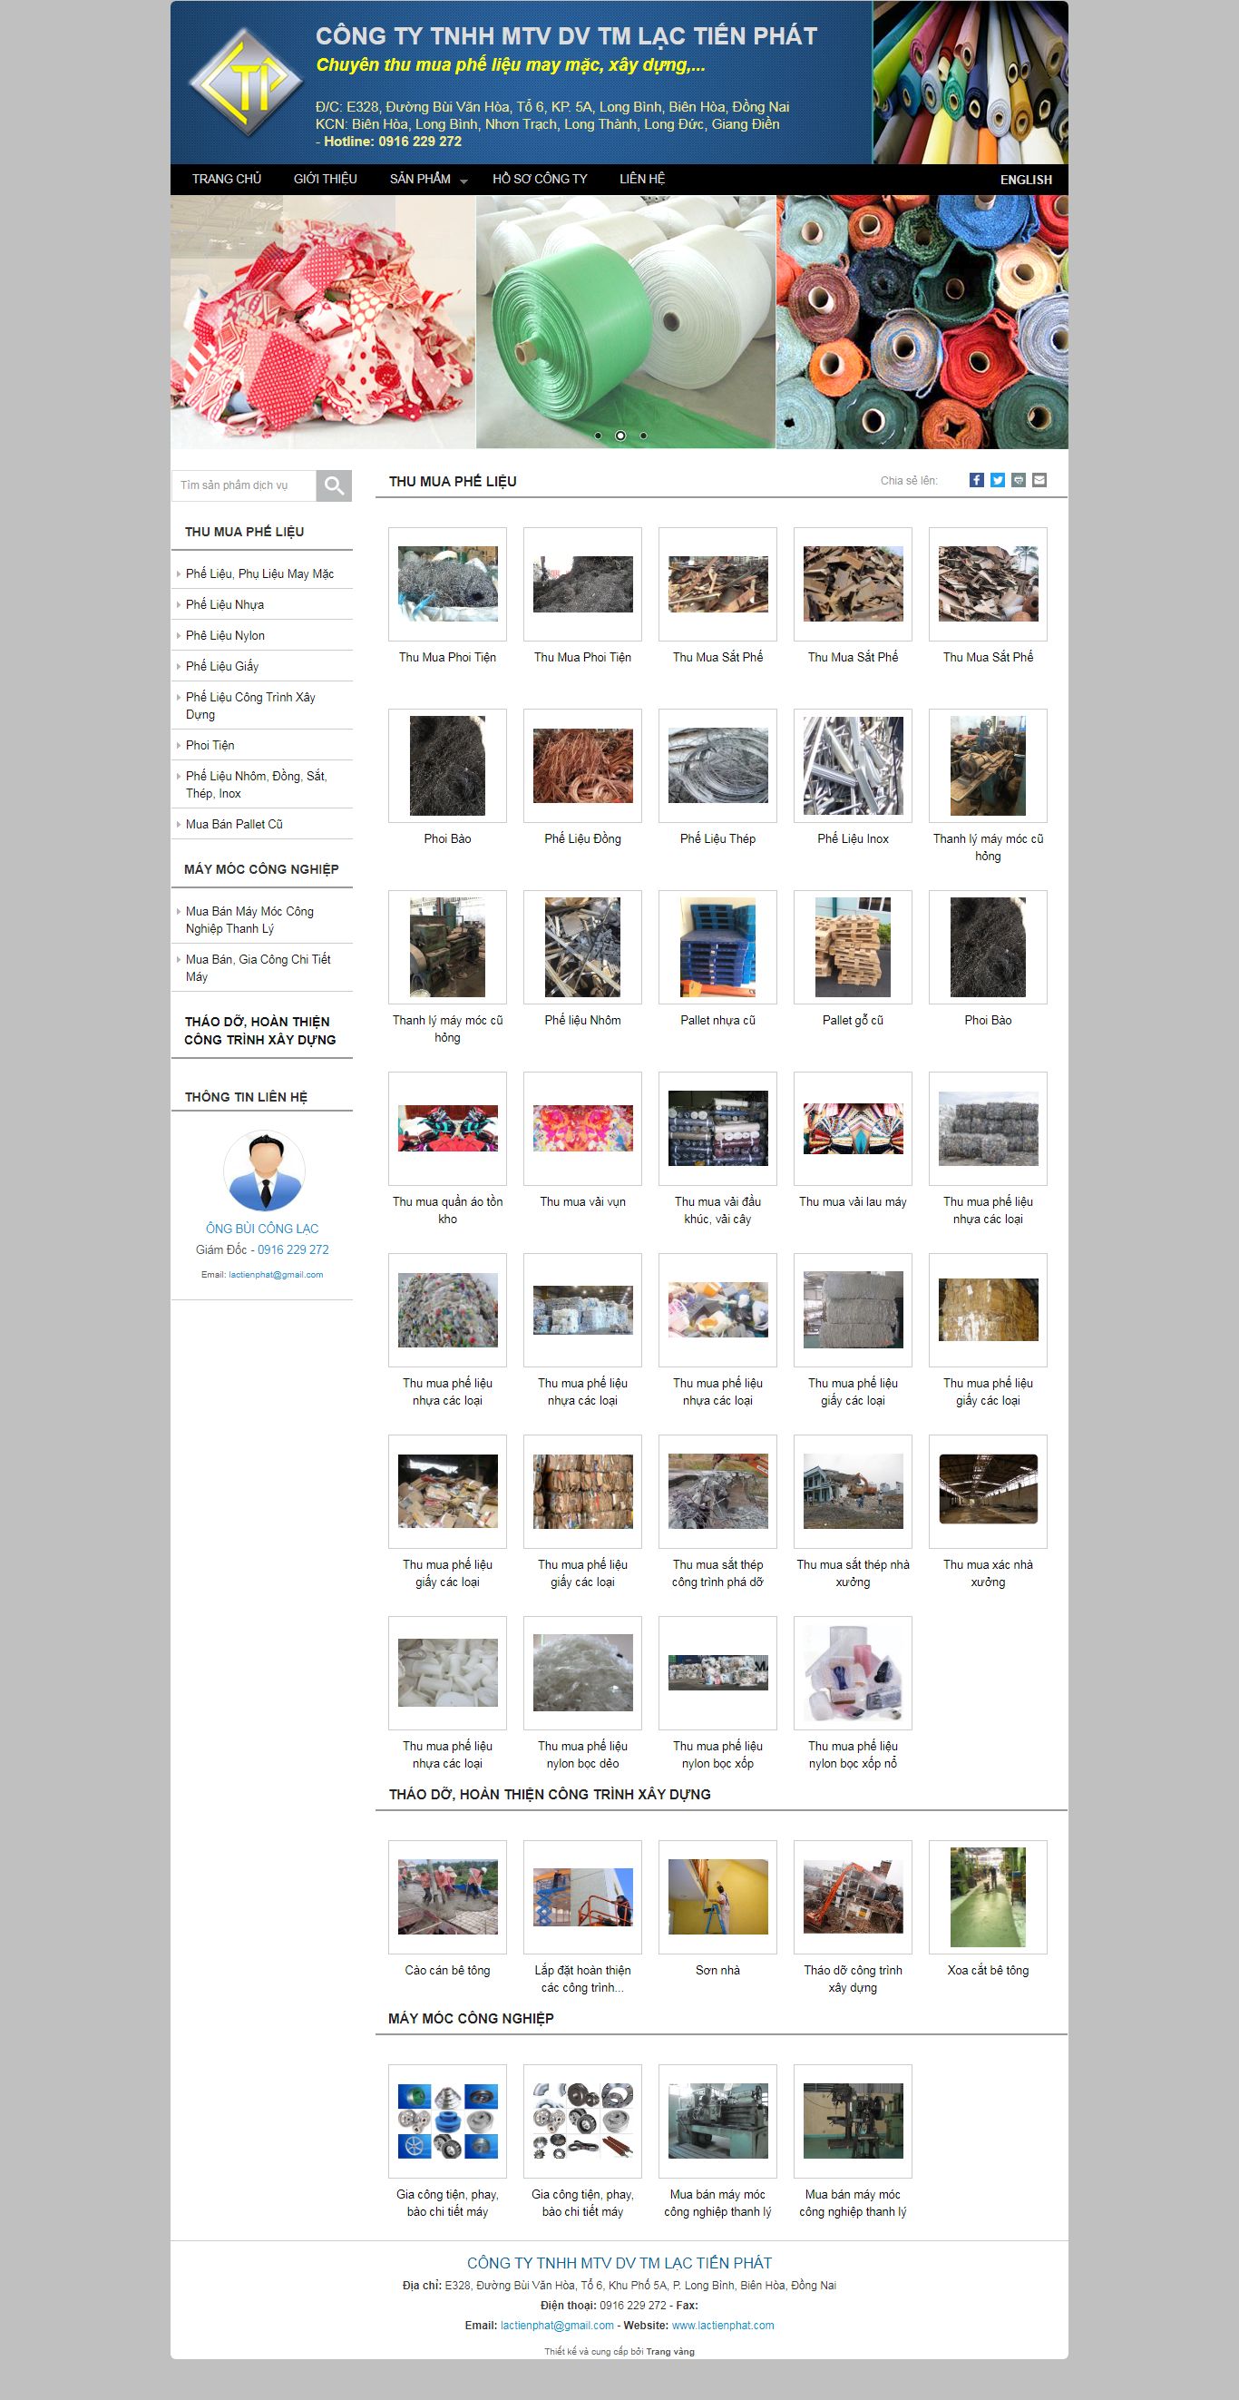This screenshot has width=1239, height=2400.
Task: Click the LTP company logo
Action: 246,83
